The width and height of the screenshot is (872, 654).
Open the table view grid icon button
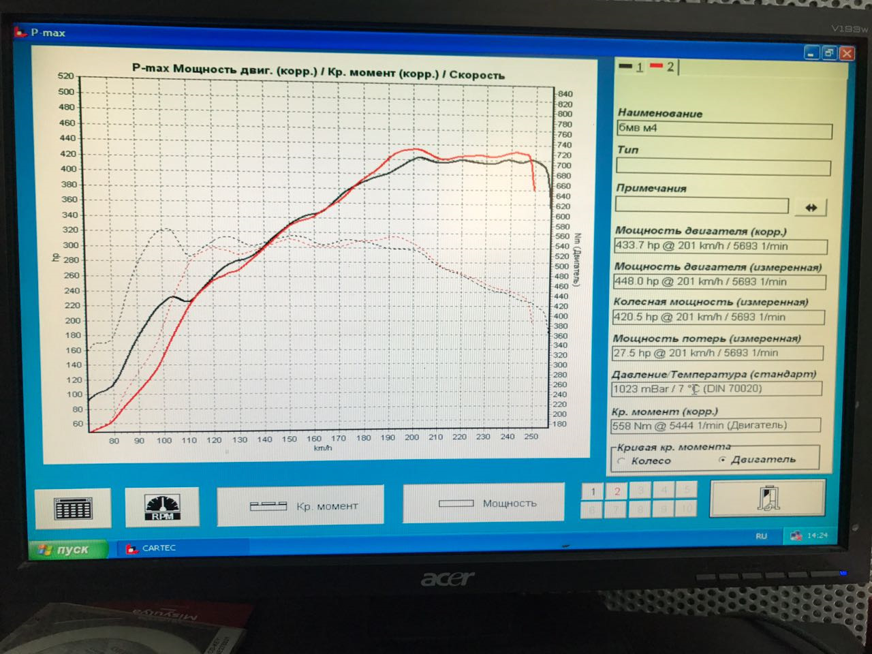point(72,508)
